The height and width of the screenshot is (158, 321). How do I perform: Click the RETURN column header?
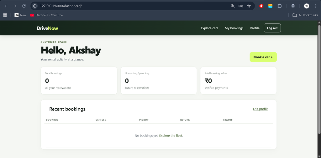point(185,120)
